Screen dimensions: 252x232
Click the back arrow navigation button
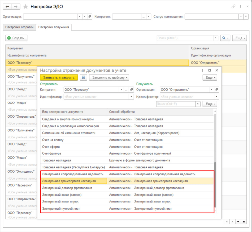coord(7,7)
